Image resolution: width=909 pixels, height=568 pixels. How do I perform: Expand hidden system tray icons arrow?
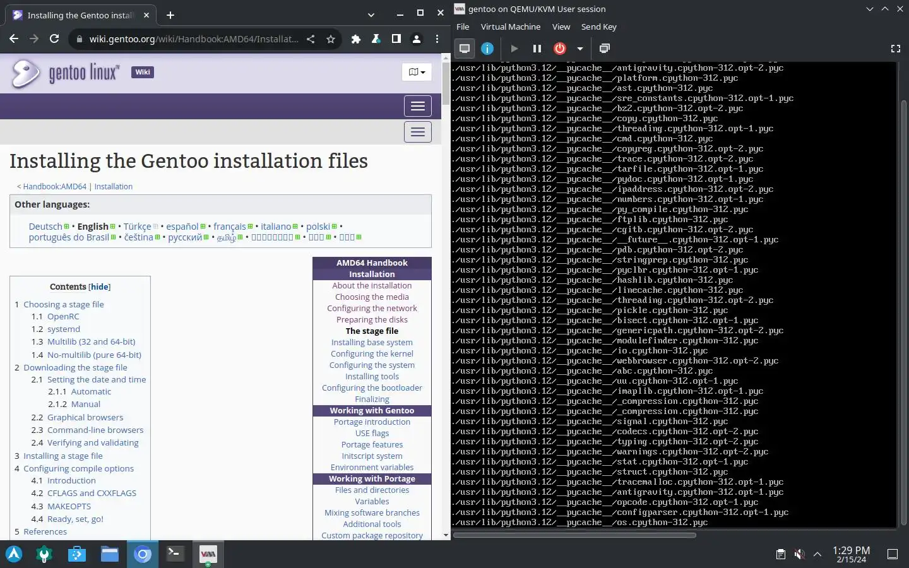[x=817, y=554]
